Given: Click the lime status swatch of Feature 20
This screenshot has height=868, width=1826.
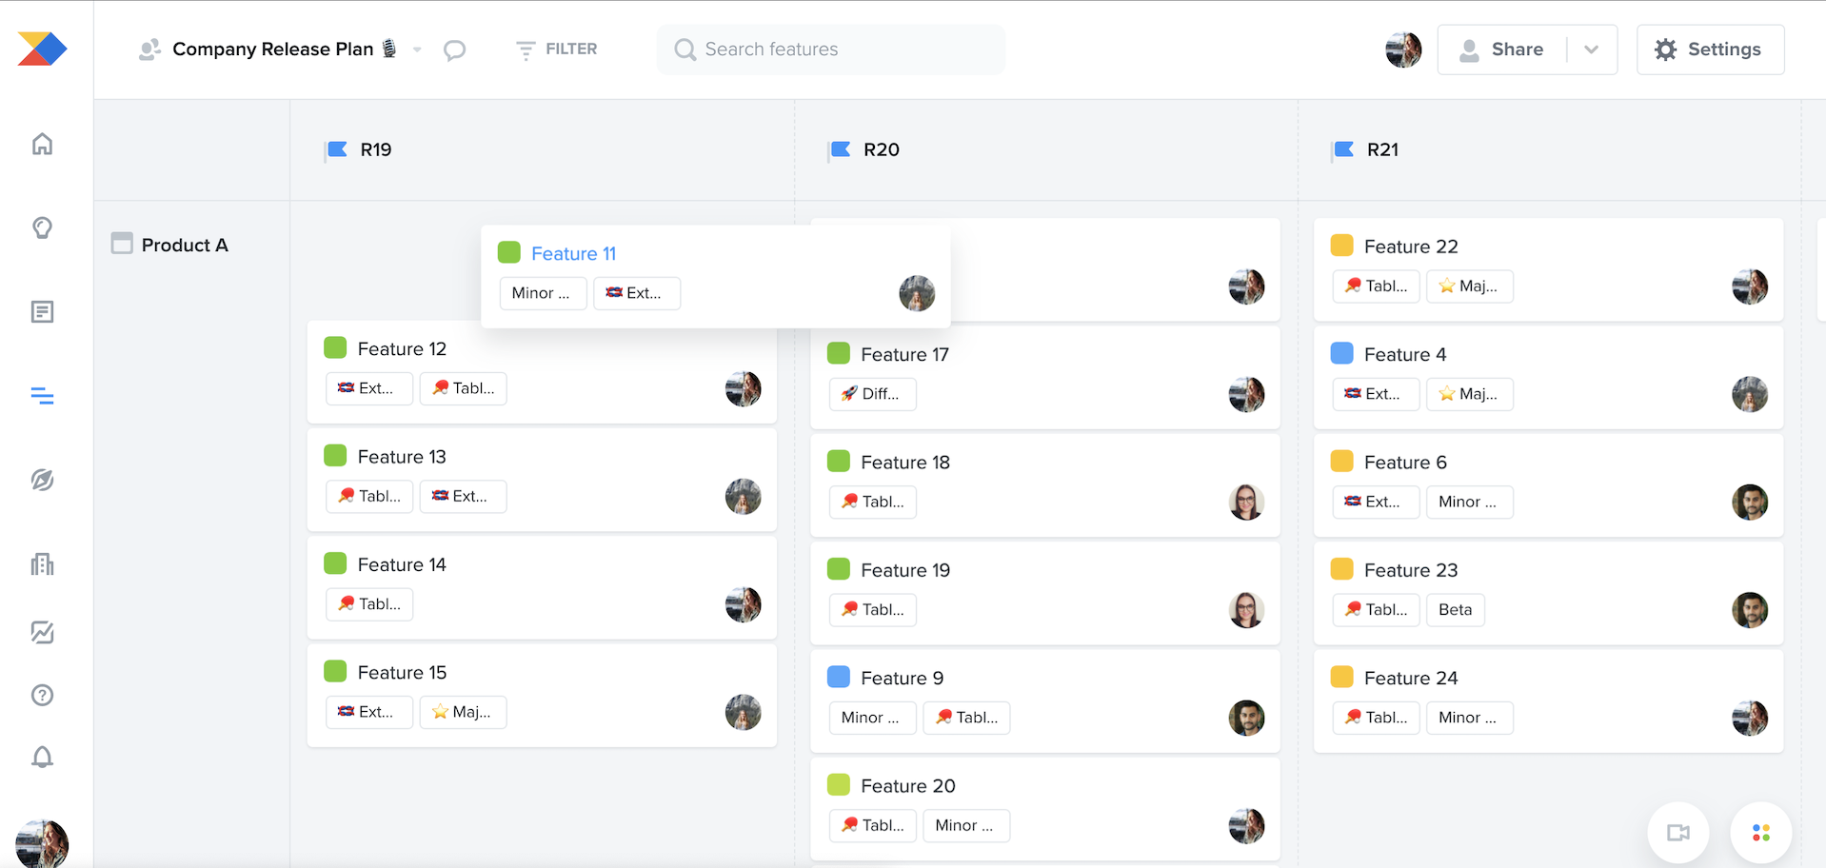Looking at the screenshot, I should click(x=839, y=784).
